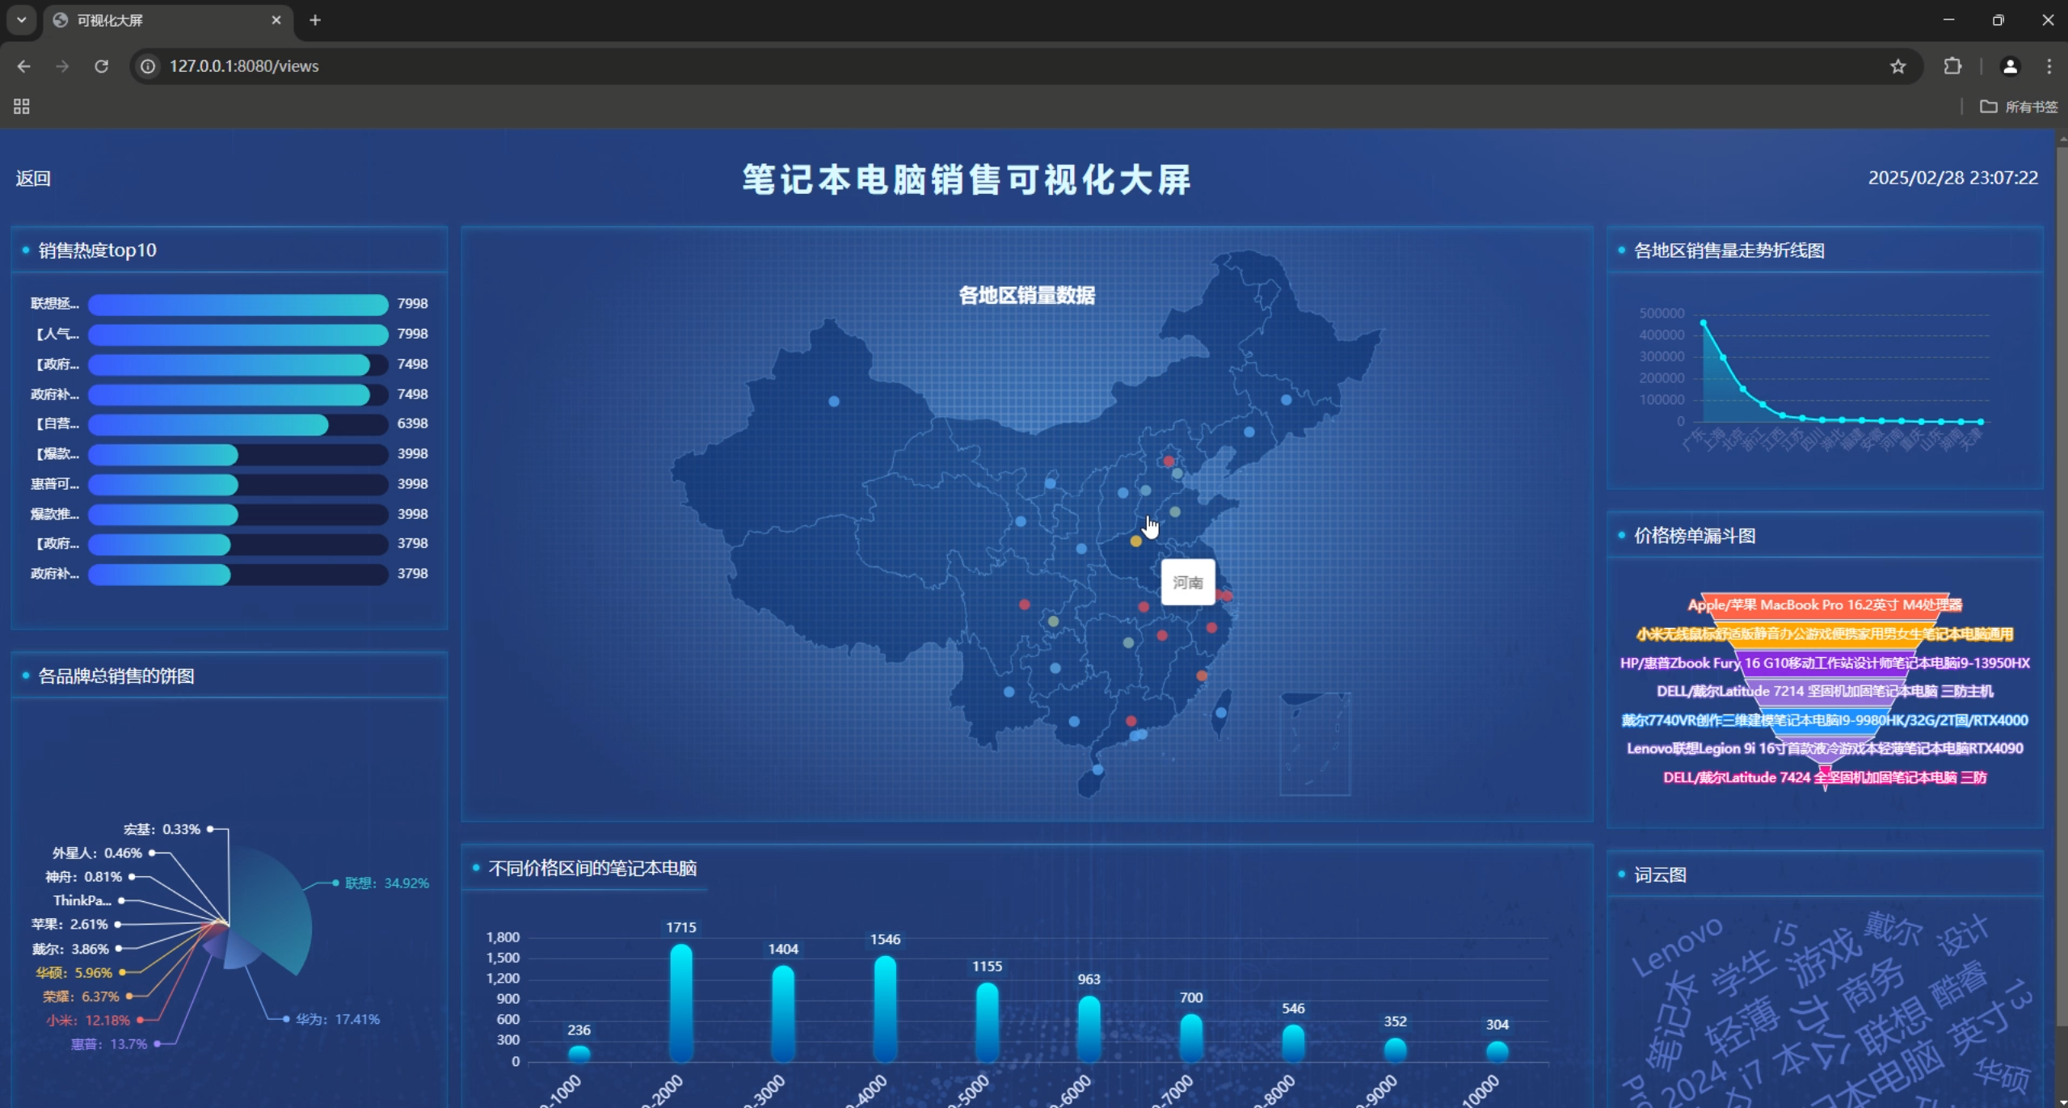Viewport: 2068px width, 1108px height.
Task: Minimize the browser window
Action: click(1948, 20)
